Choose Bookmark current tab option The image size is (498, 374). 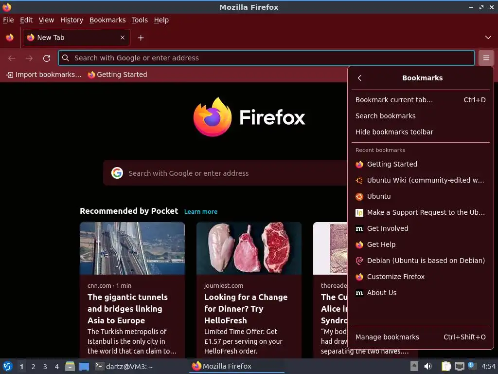pos(421,100)
